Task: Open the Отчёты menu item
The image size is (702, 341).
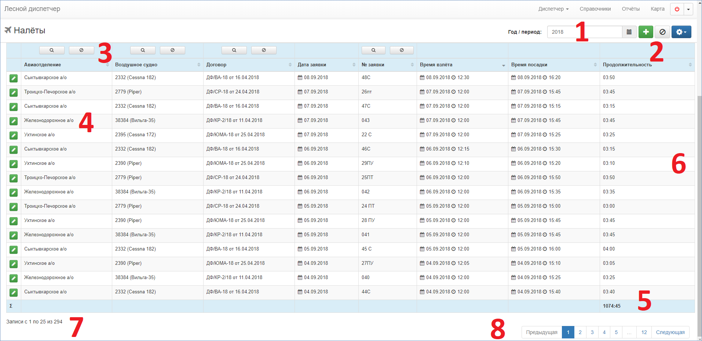Action: (x=631, y=9)
